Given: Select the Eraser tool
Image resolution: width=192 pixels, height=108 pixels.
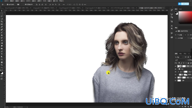Looking at the screenshot, I should pos(2,41).
